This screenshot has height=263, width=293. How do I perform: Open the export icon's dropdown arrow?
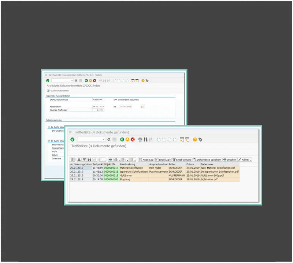[127, 159]
